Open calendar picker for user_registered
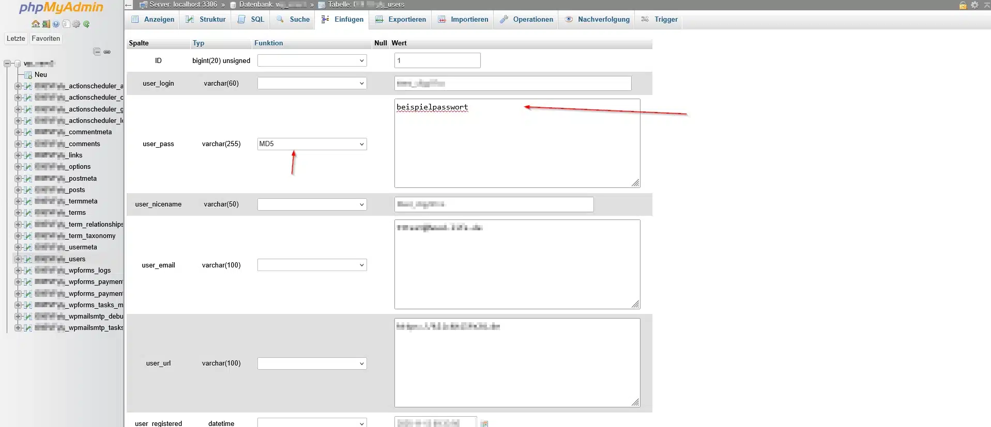 click(484, 423)
